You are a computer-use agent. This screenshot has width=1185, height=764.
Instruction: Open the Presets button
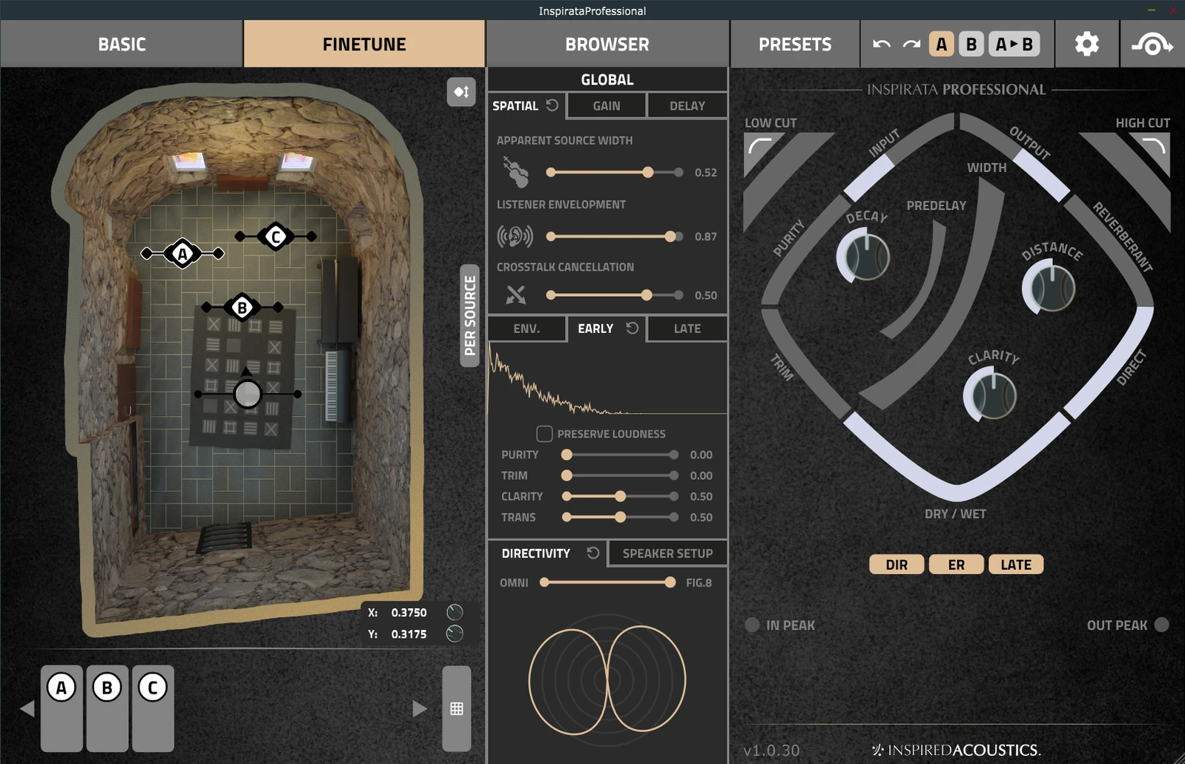[795, 45]
